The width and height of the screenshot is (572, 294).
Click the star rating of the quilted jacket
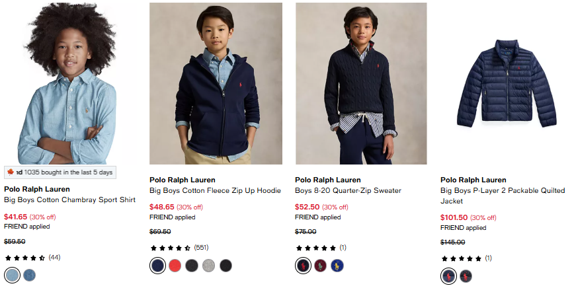(x=462, y=258)
